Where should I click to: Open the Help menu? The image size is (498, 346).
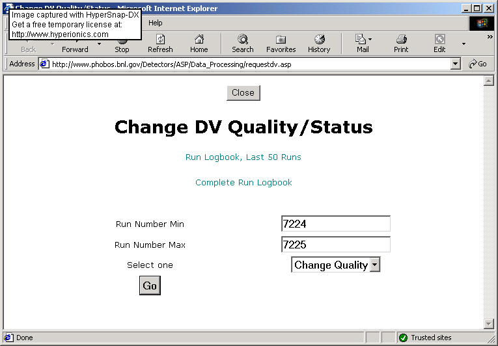[156, 23]
